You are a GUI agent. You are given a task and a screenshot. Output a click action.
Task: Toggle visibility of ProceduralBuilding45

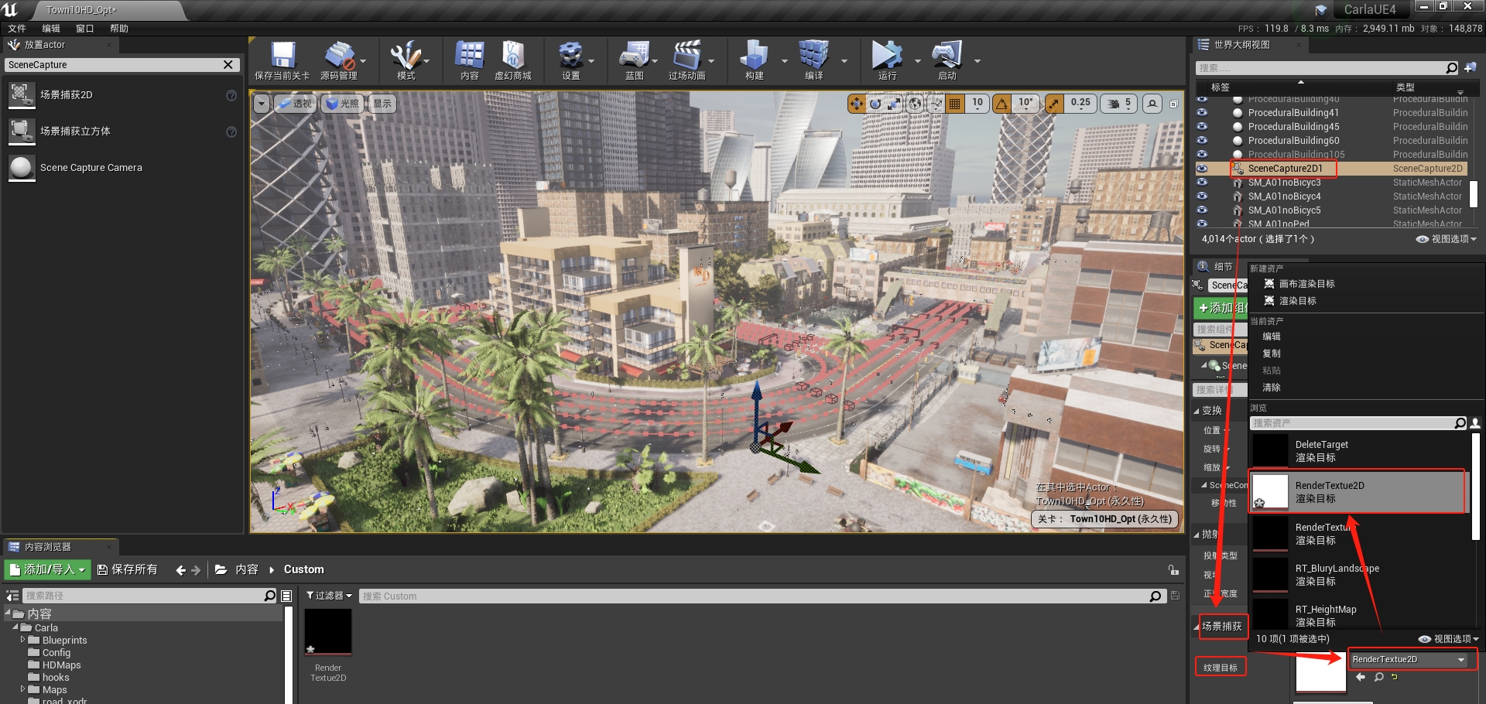(1202, 127)
